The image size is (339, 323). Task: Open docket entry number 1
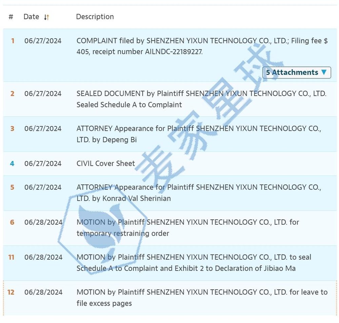coord(13,41)
